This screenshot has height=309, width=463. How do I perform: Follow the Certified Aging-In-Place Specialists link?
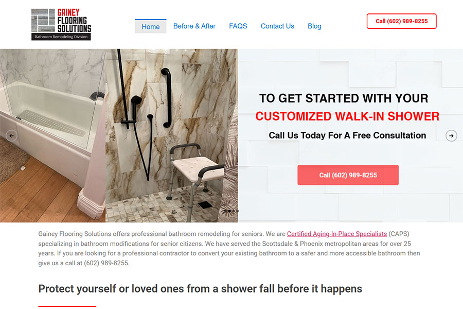tap(337, 234)
